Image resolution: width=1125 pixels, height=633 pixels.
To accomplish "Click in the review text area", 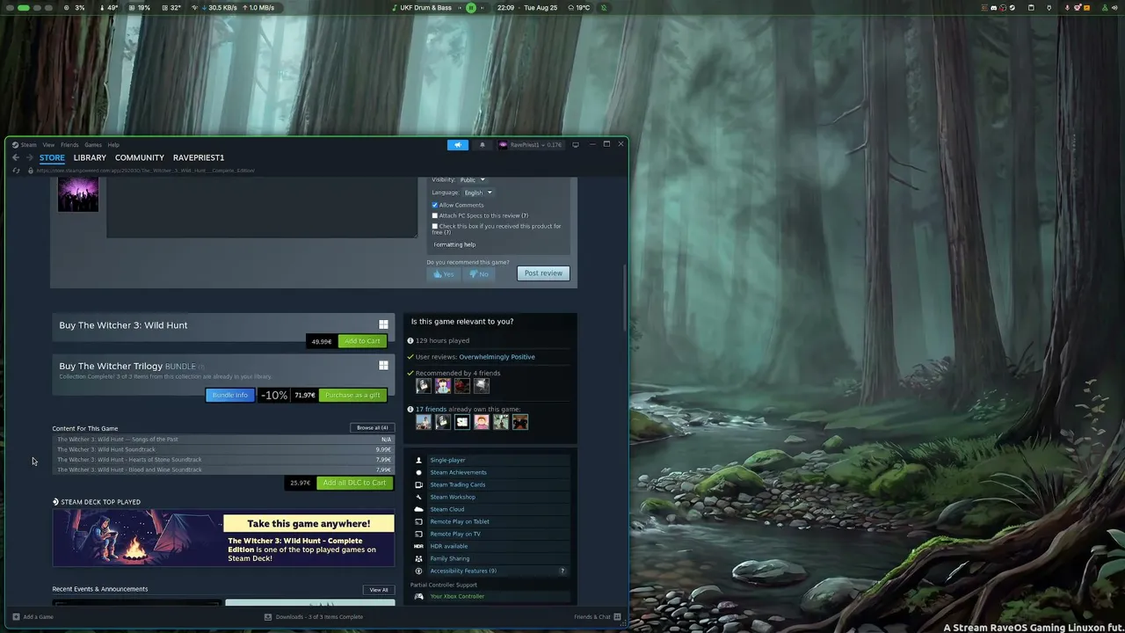I will click(262, 207).
